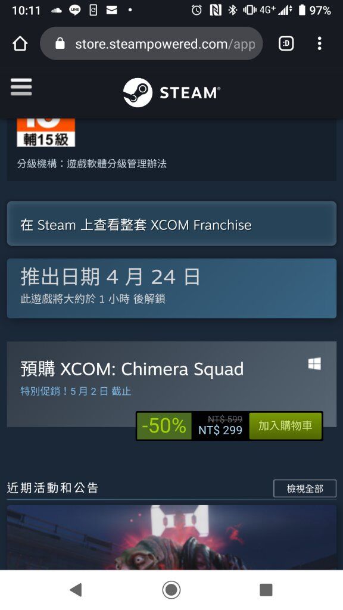Go to browser home page icon
The height and width of the screenshot is (610, 343).
click(x=20, y=43)
